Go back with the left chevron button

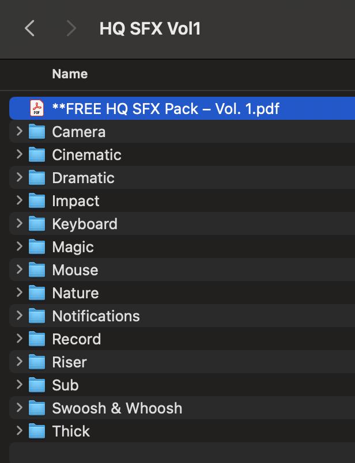coord(30,28)
